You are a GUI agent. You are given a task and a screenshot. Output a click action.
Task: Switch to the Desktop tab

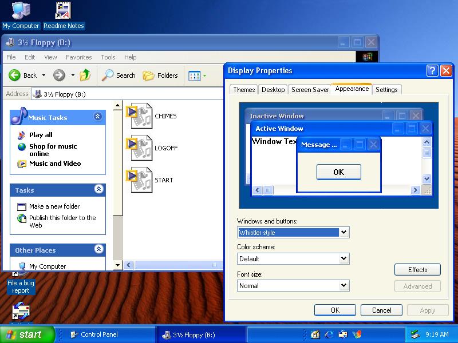pos(273,90)
